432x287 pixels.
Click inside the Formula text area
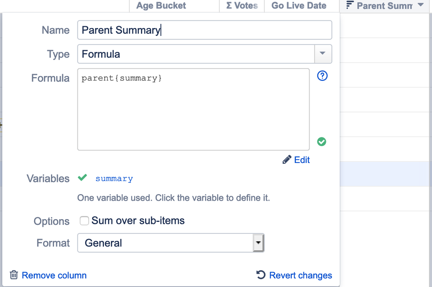click(193, 109)
